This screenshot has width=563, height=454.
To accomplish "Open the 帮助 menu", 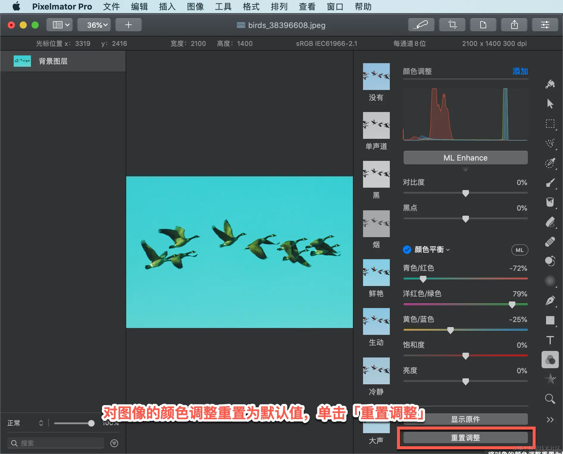I will point(363,6).
